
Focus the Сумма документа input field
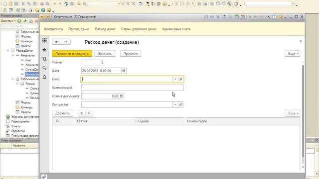(x=100, y=96)
